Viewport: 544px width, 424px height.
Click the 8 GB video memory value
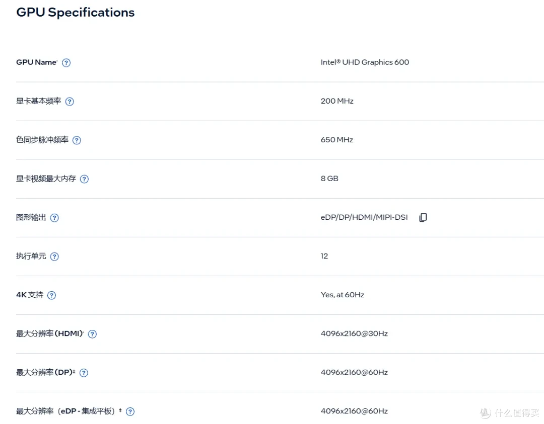[329, 179]
